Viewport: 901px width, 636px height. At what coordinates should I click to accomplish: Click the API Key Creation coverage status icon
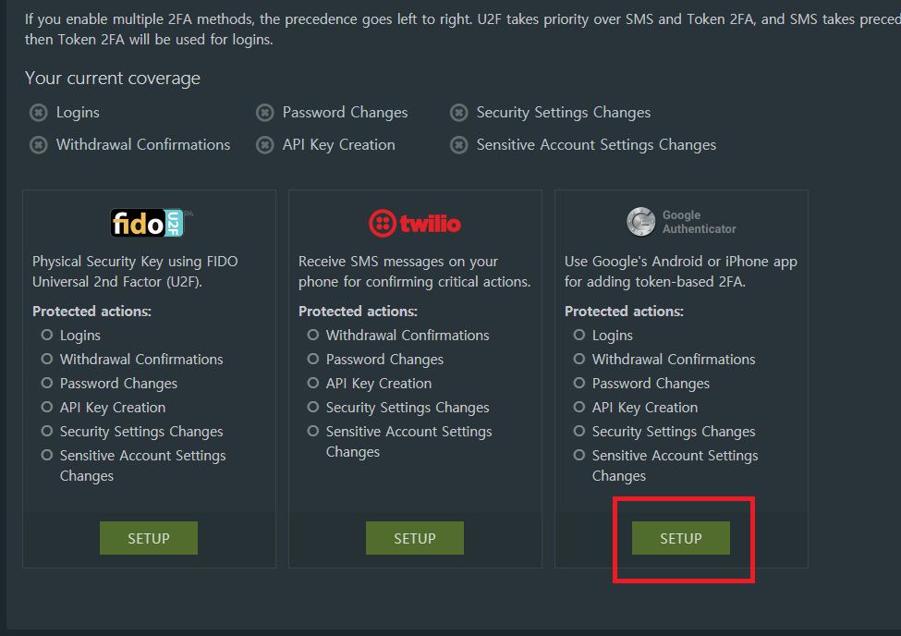click(265, 145)
